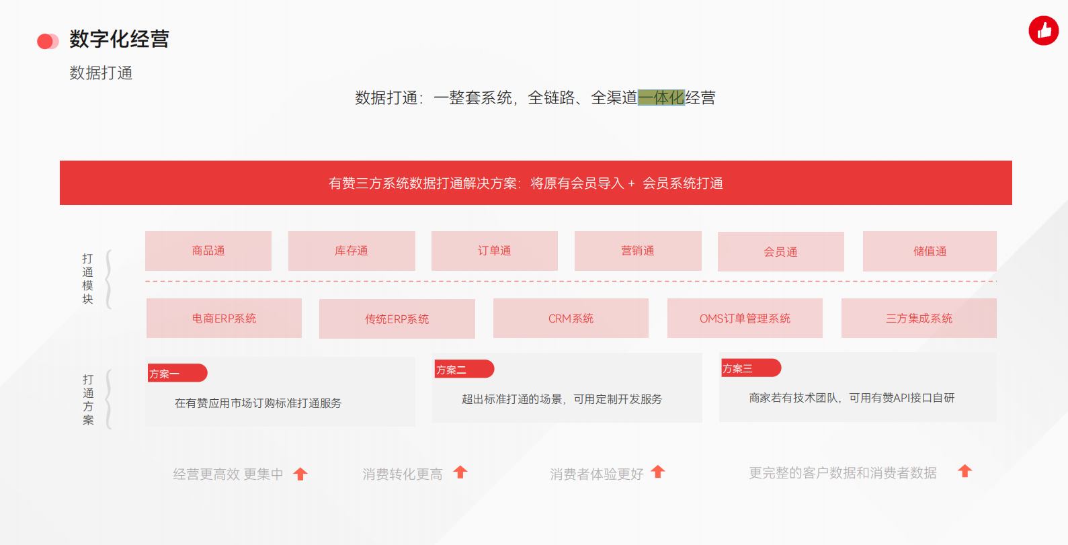This screenshot has height=545, width=1068.
Task: Click the OMS订单管理系统 box
Action: click(x=745, y=319)
